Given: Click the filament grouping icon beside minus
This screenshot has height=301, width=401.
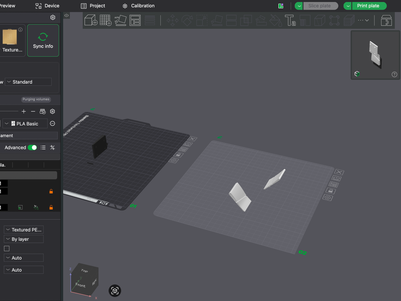Looking at the screenshot, I should [x=43, y=111].
